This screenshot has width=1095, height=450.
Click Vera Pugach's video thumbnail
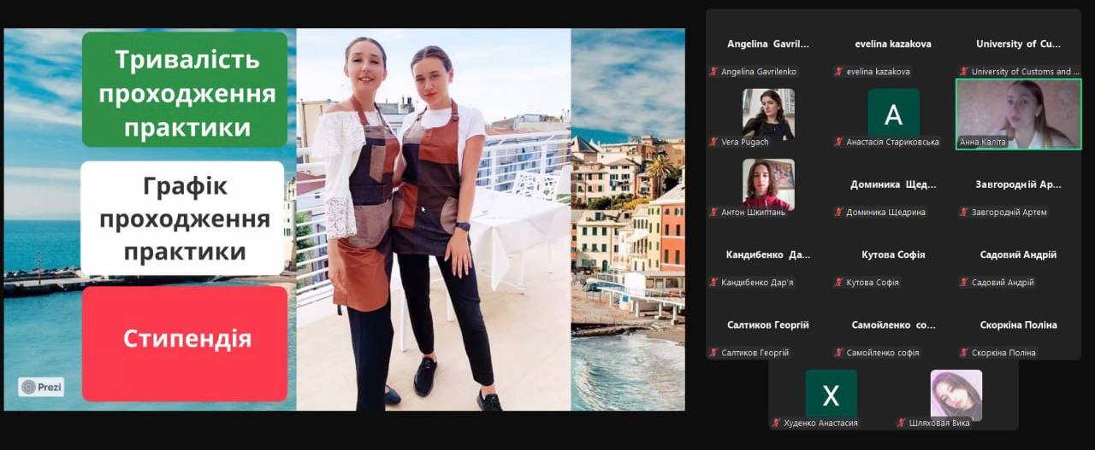[768, 113]
